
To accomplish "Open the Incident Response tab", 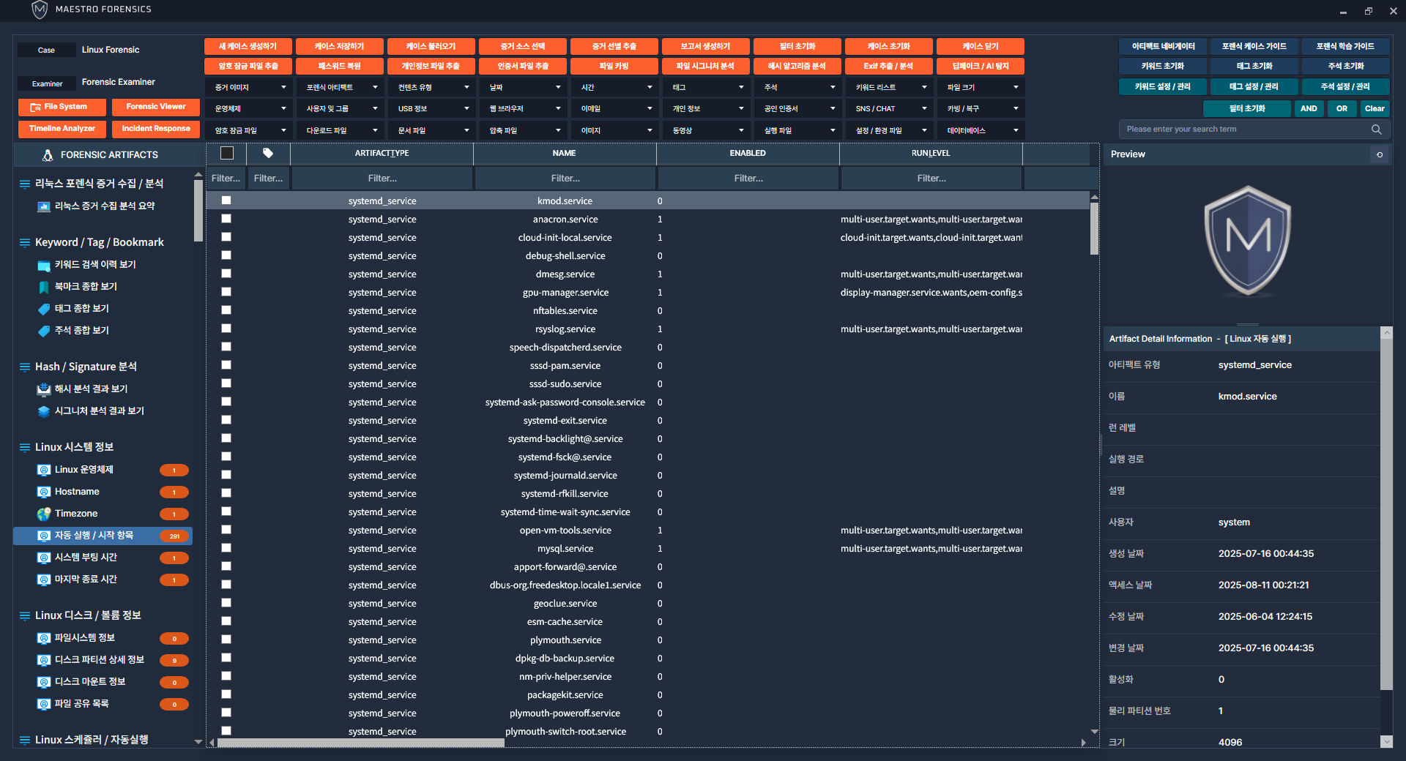I will click(156, 129).
